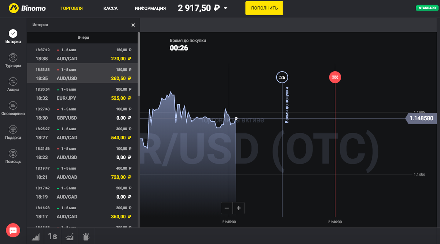Click the ПОПОЛНИТЬ deposit button
Image resolution: width=440 pixels, height=244 pixels.
pyautogui.click(x=264, y=8)
